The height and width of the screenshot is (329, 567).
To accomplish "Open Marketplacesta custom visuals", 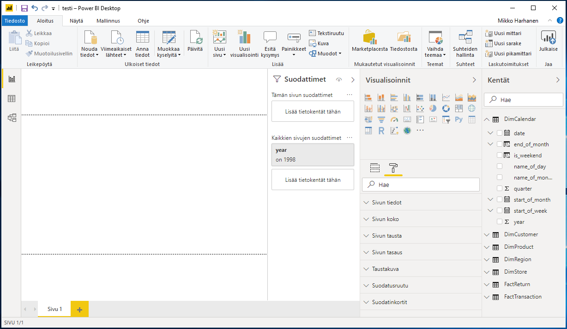I will click(370, 41).
